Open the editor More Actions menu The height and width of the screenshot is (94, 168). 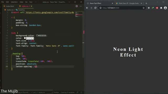[x=81, y=6]
